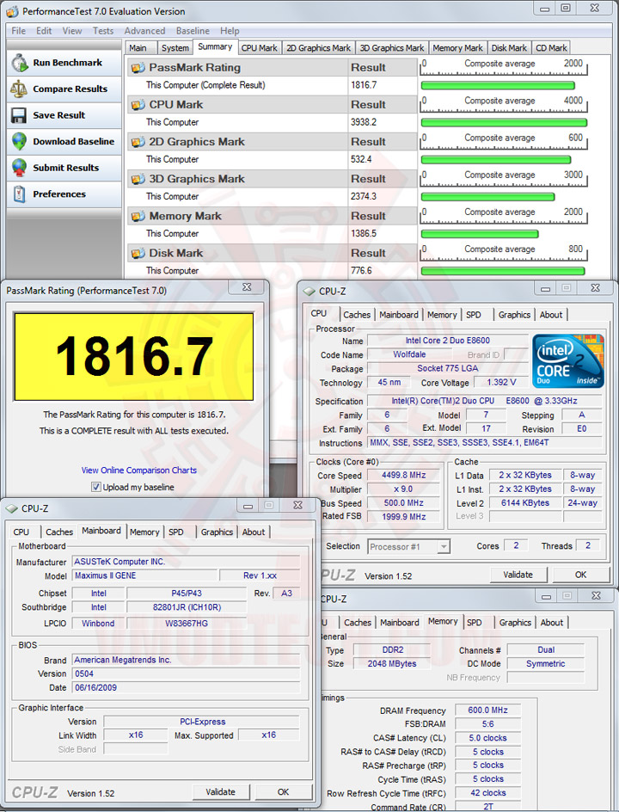Viewport: 619px width, 812px height.
Task: Click the yellow 1816.7 rating display
Action: tap(134, 357)
